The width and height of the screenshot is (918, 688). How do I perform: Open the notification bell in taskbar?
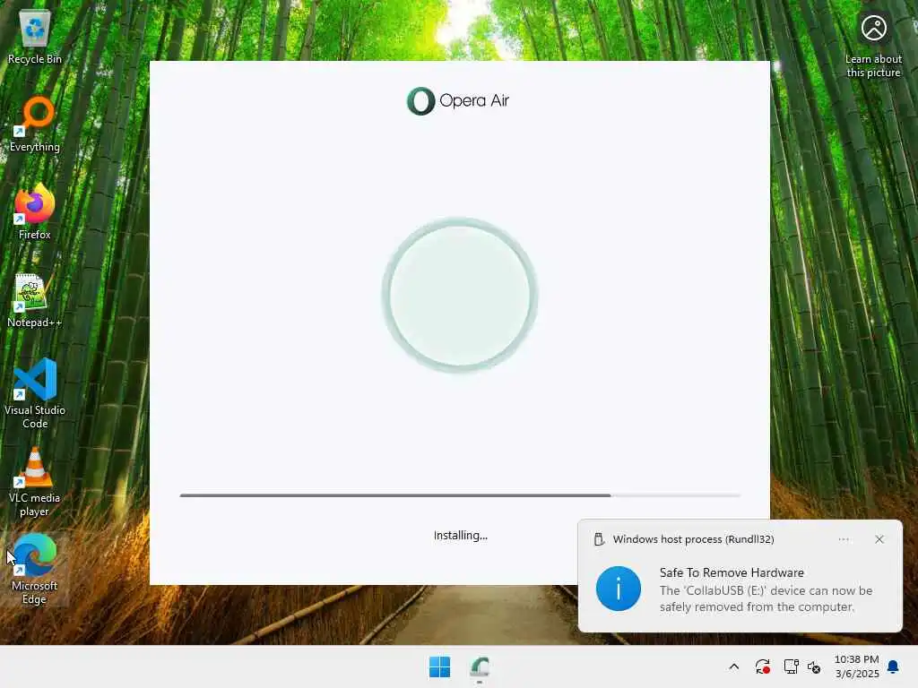[x=894, y=666]
